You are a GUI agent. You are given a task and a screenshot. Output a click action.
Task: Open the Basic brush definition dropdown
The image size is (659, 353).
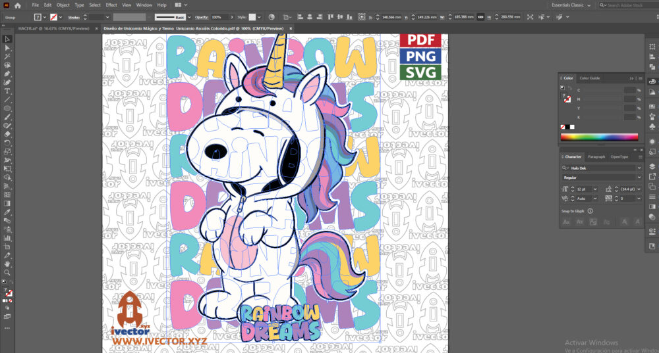[x=189, y=17]
